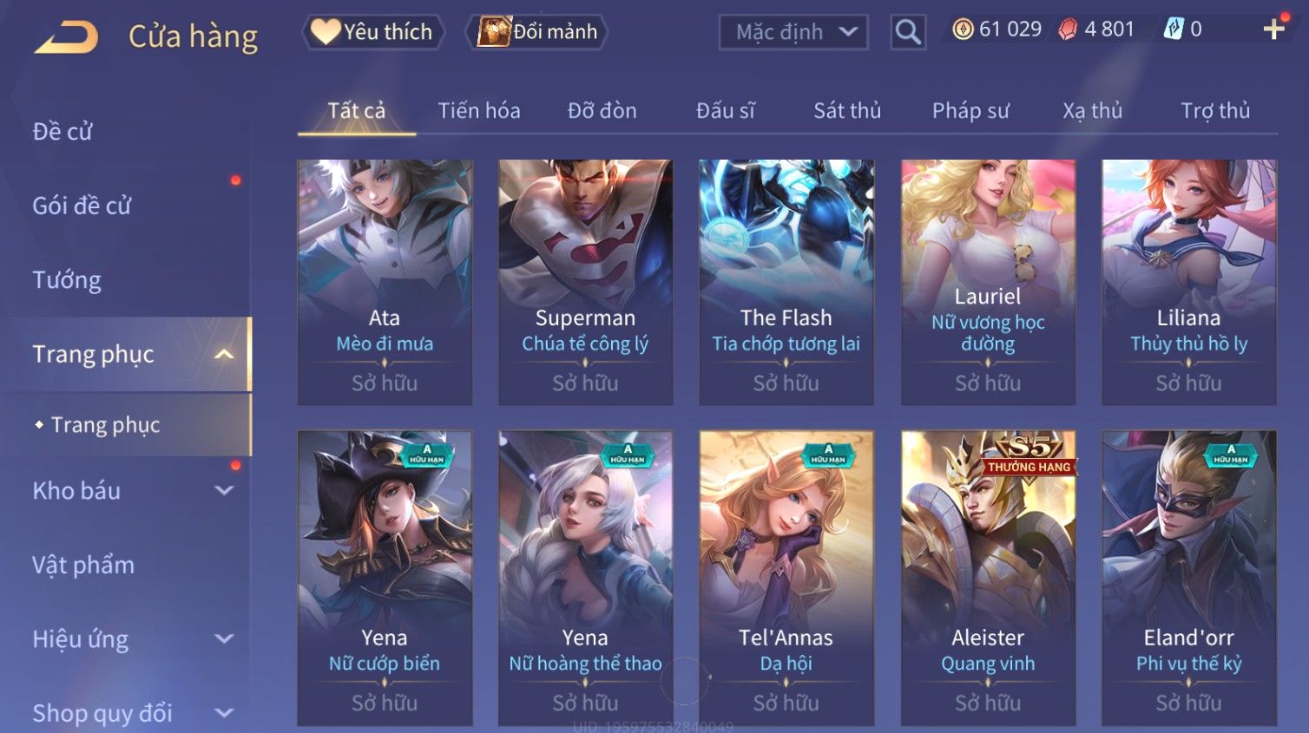The height and width of the screenshot is (733, 1309).
Task: Open the Tướng sidebar menu
Action: tap(67, 280)
